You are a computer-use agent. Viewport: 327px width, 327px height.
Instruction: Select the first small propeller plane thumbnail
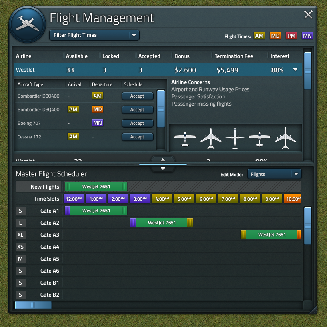(x=185, y=138)
